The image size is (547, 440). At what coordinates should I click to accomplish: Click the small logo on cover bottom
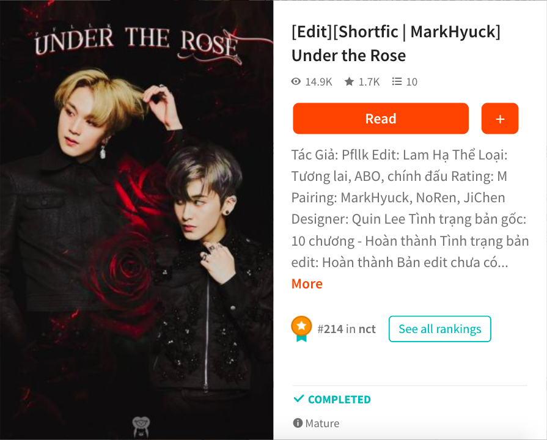point(141,427)
